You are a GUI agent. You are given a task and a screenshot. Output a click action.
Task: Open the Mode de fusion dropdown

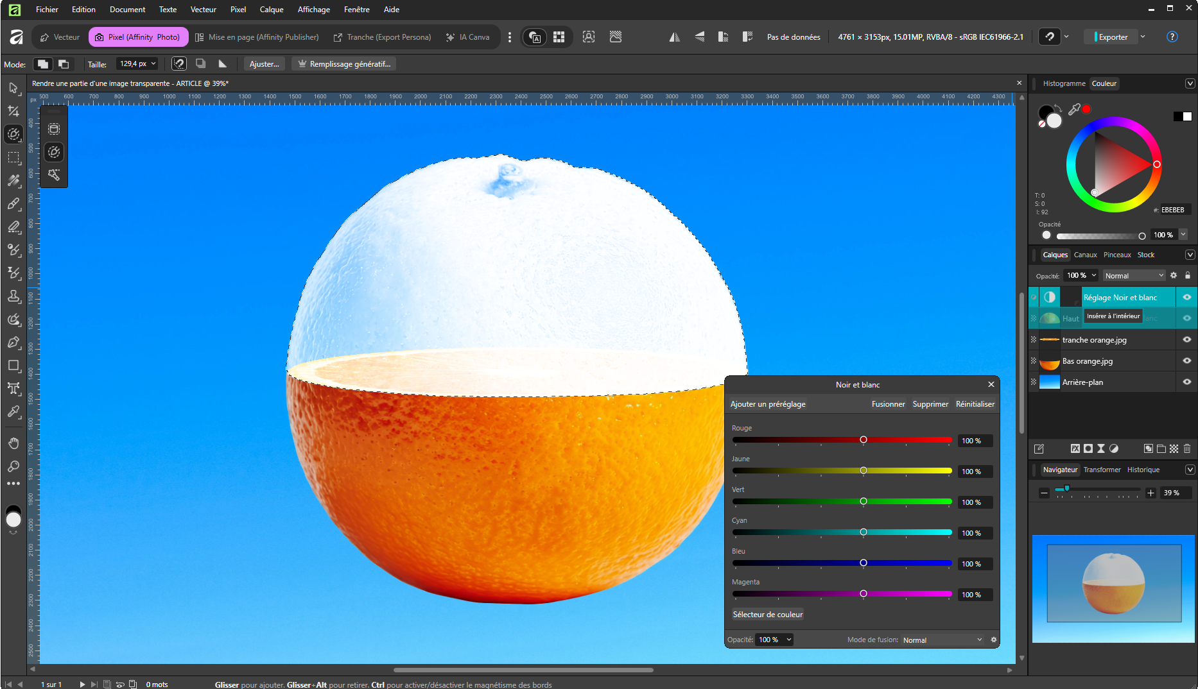tap(942, 640)
